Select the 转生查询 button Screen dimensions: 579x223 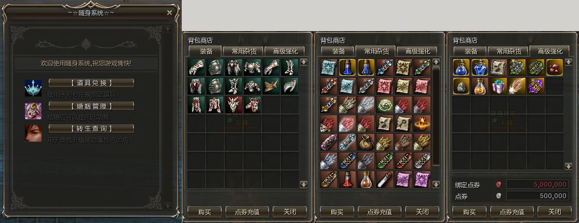tap(91, 129)
